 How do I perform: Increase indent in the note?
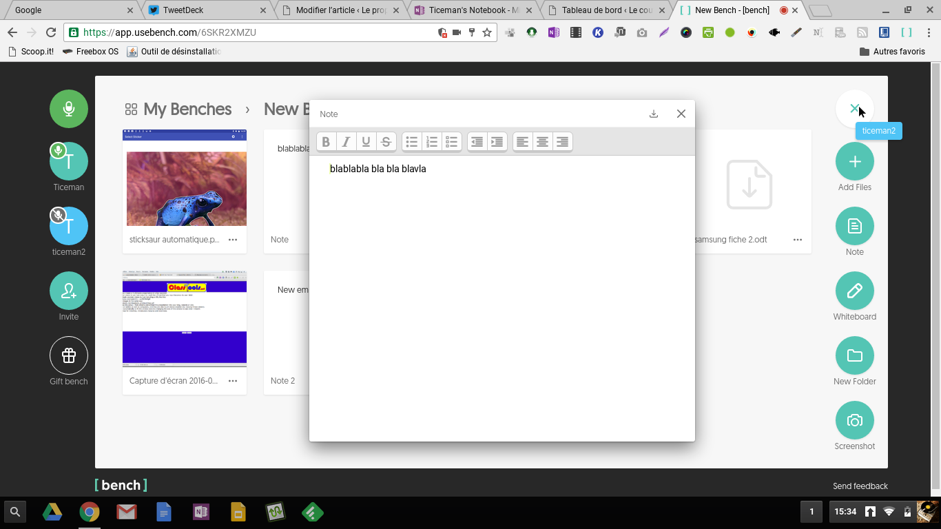497,142
